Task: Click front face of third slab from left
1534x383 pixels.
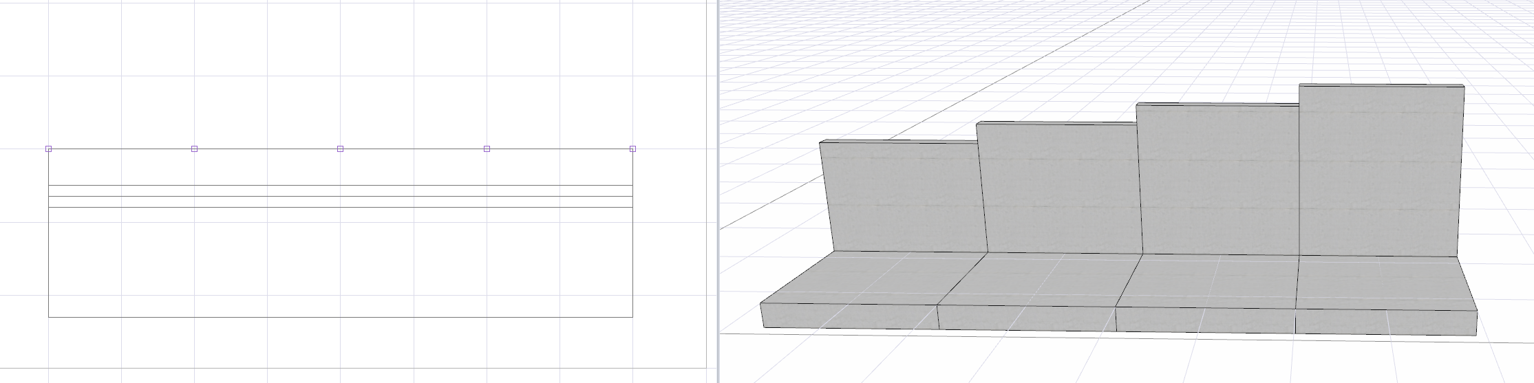Action: (x=1206, y=321)
